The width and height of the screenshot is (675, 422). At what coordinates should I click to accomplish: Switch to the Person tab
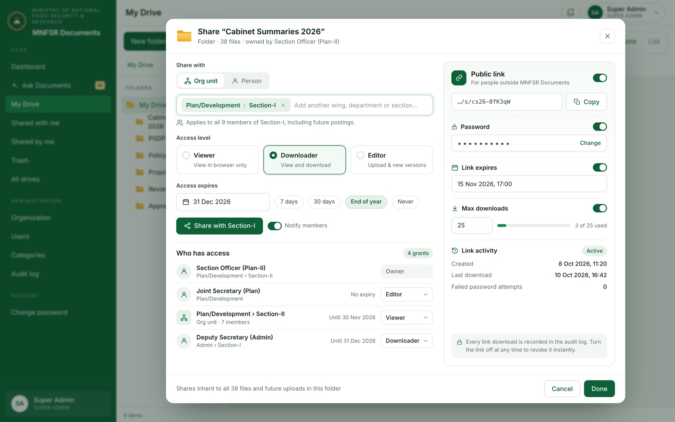247,81
